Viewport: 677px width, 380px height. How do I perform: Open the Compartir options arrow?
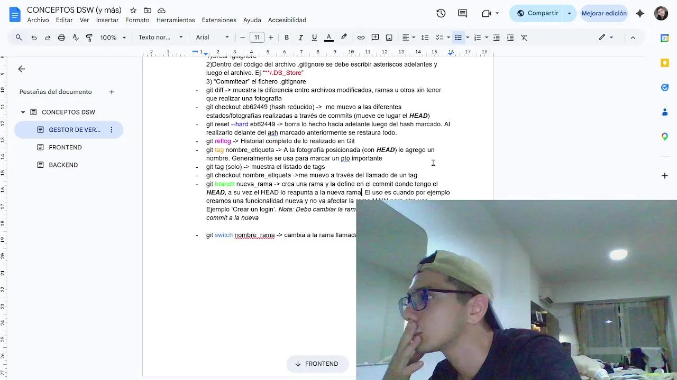[x=570, y=13]
